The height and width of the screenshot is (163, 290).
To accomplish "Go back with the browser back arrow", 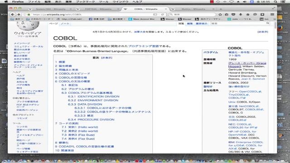I will 12,14.
